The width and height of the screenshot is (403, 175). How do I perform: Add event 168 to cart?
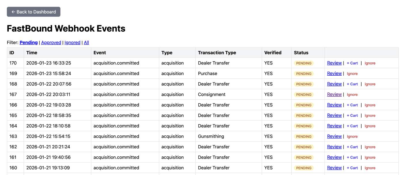tap(352, 84)
